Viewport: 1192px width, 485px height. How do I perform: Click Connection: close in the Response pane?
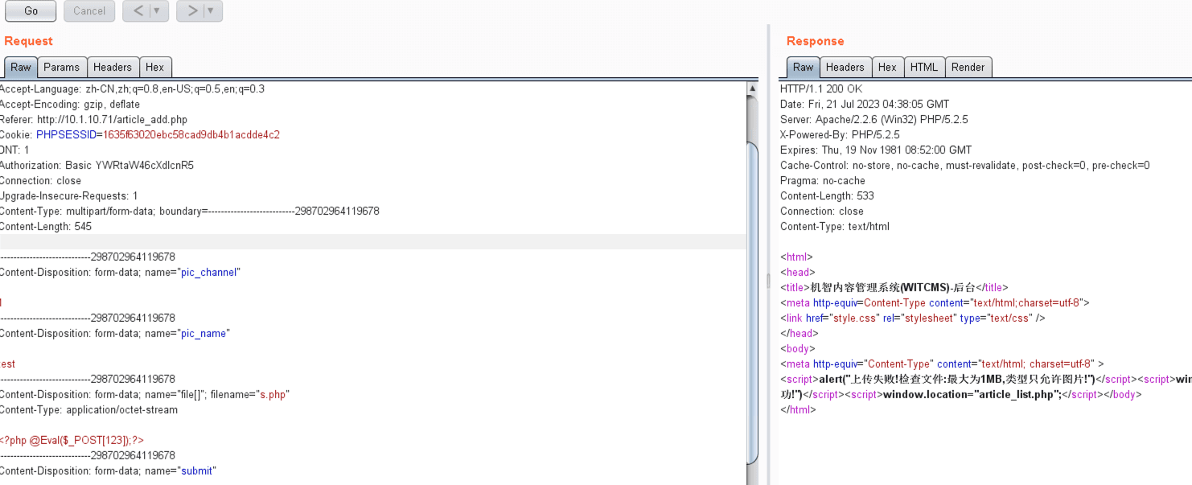822,212
